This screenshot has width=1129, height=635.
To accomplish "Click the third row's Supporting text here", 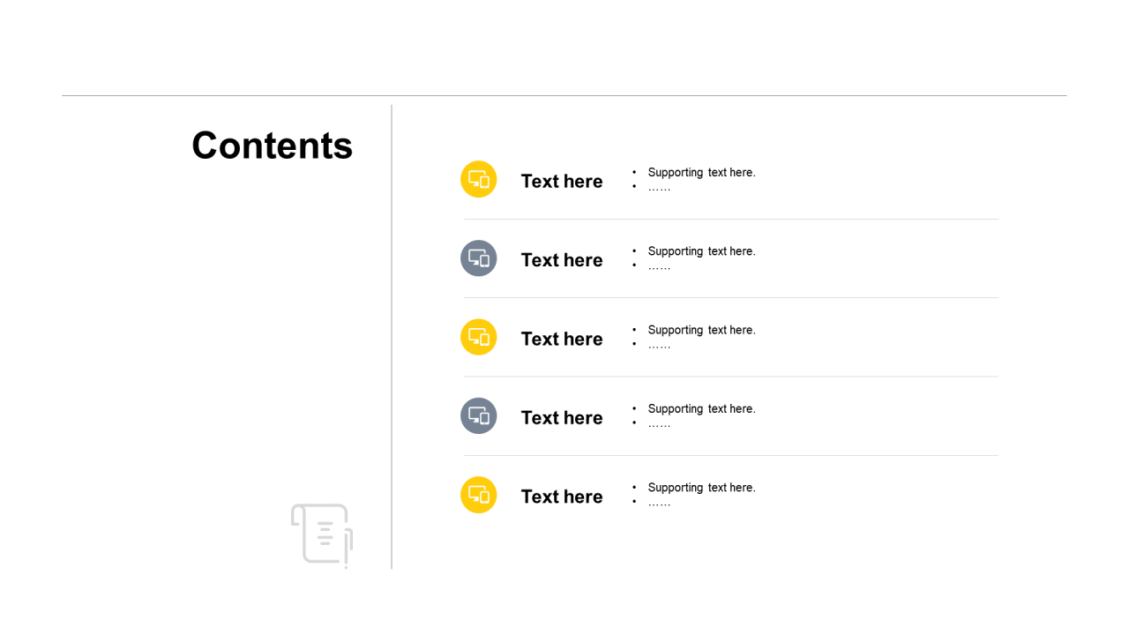I will coord(701,330).
